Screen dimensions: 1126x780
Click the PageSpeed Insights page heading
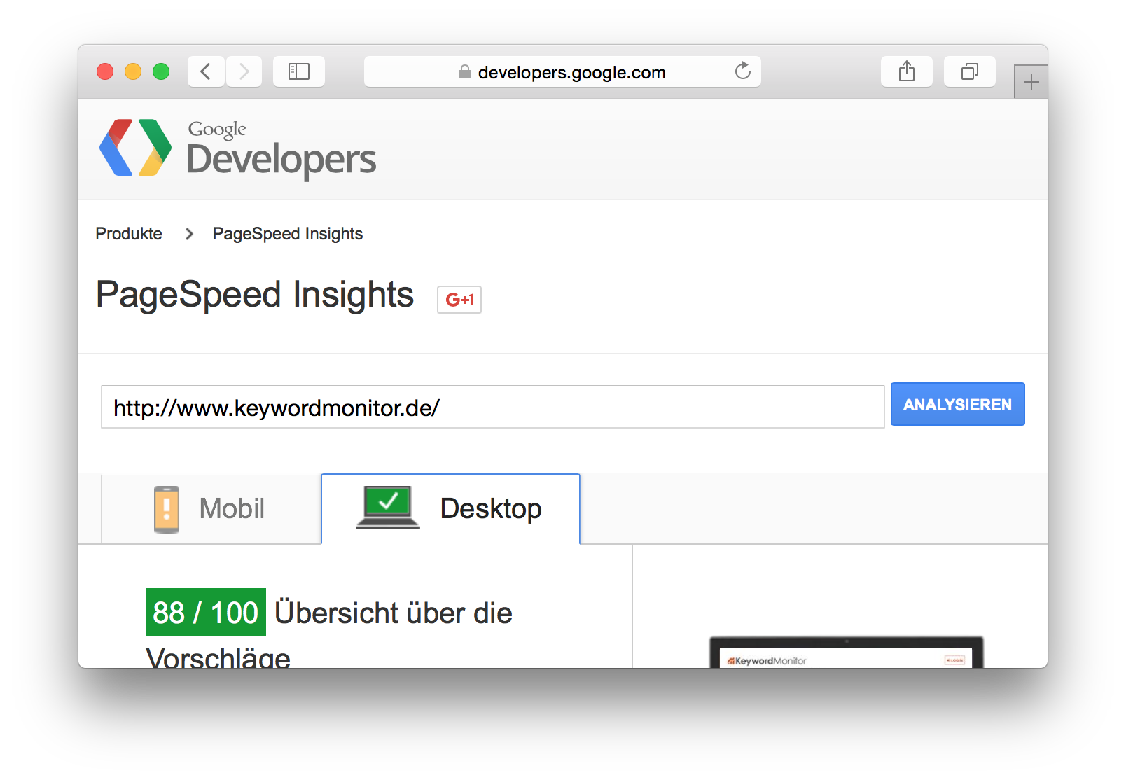tap(255, 295)
